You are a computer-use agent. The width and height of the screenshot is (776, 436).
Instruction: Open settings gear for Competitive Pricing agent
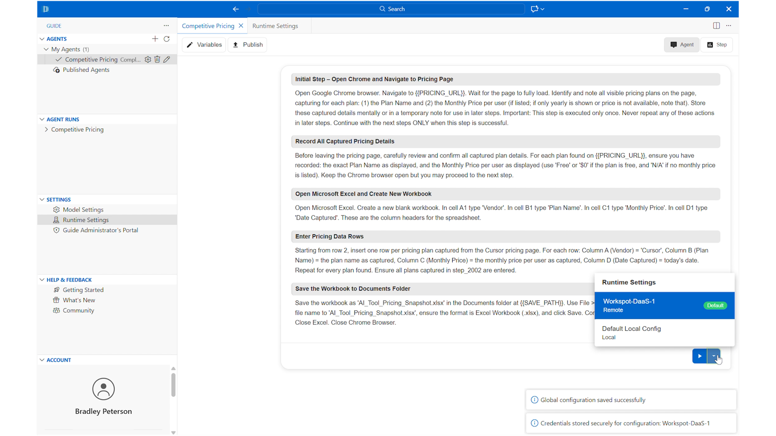point(148,59)
